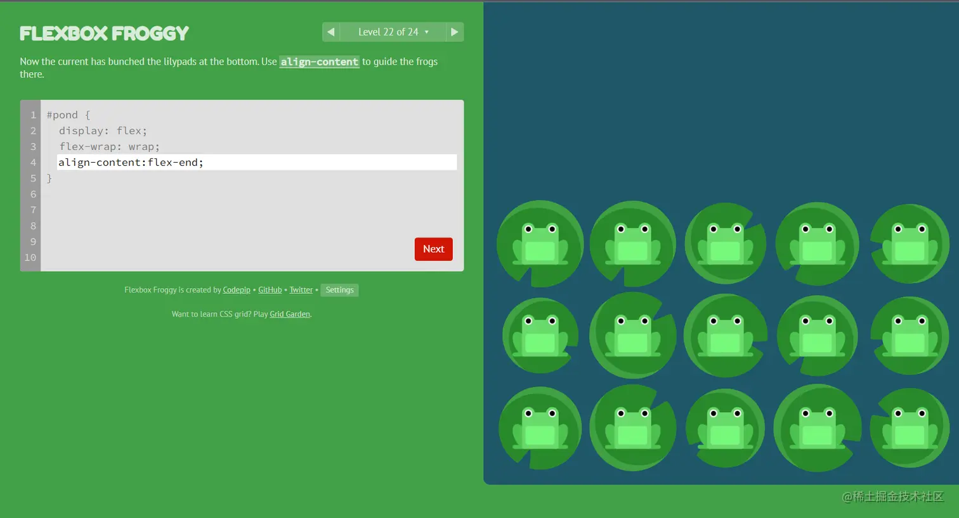Open the Grid Garden link
This screenshot has width=959, height=518.
point(290,314)
